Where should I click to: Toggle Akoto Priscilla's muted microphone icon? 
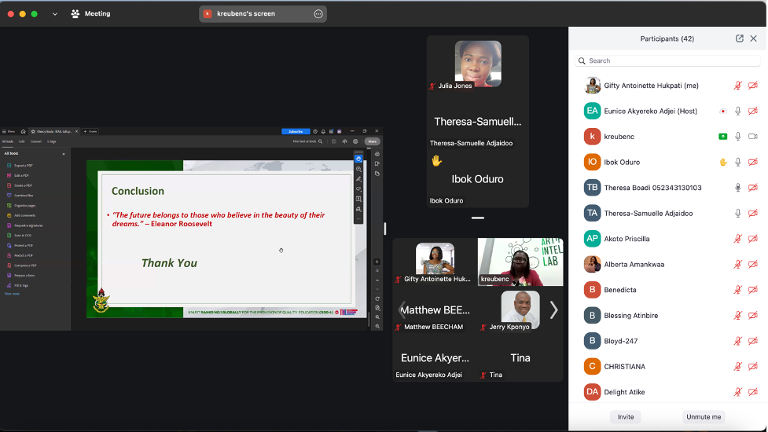pyautogui.click(x=737, y=239)
